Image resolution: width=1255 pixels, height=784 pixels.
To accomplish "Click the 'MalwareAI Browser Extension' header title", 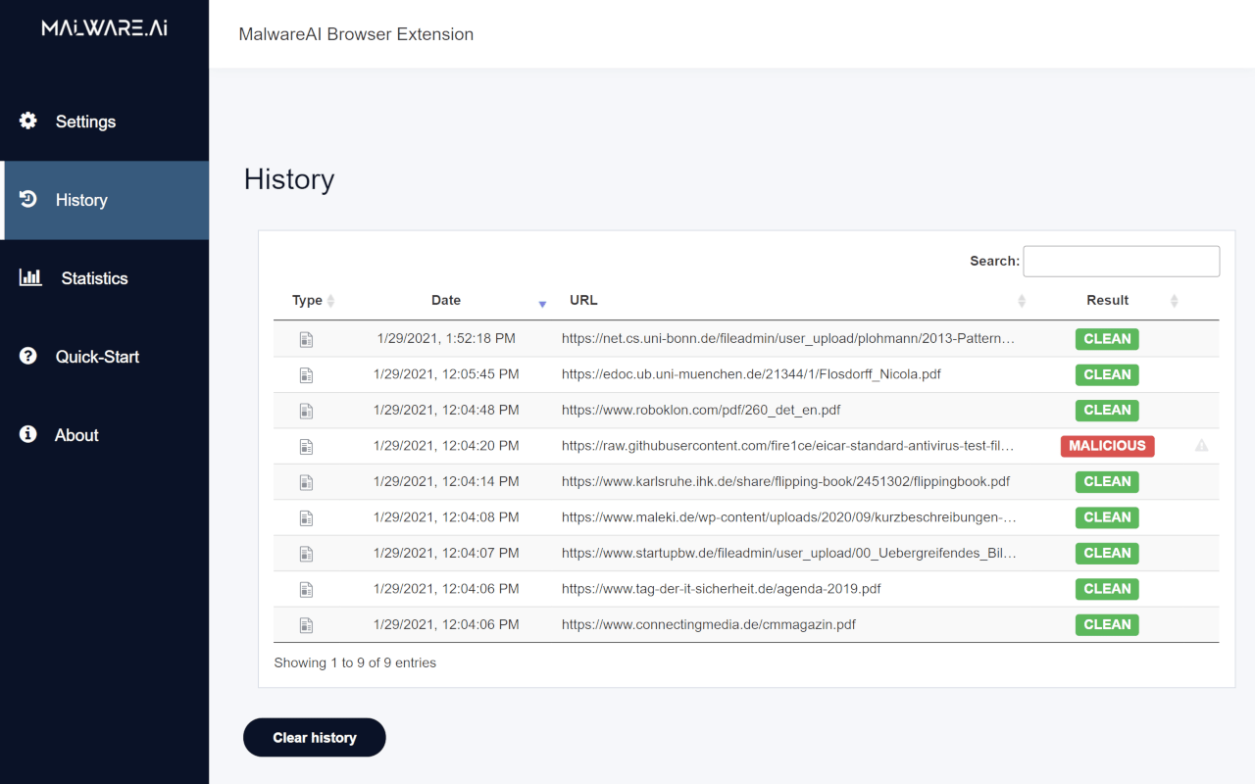I will coord(356,34).
